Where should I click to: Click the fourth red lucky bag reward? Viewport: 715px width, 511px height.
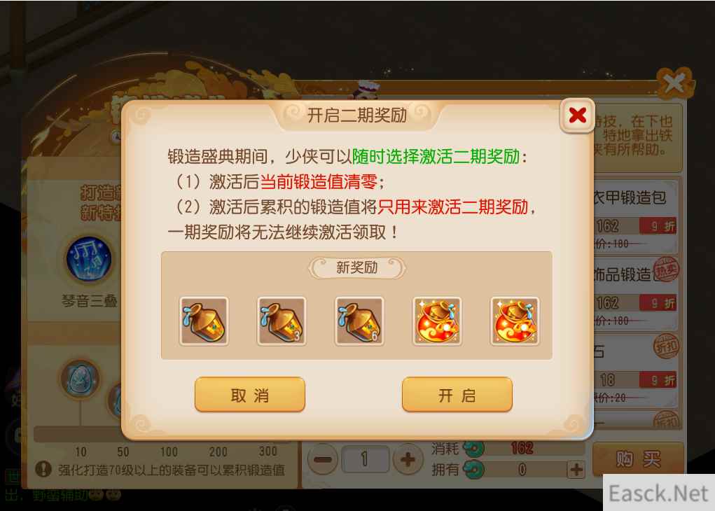(437, 321)
